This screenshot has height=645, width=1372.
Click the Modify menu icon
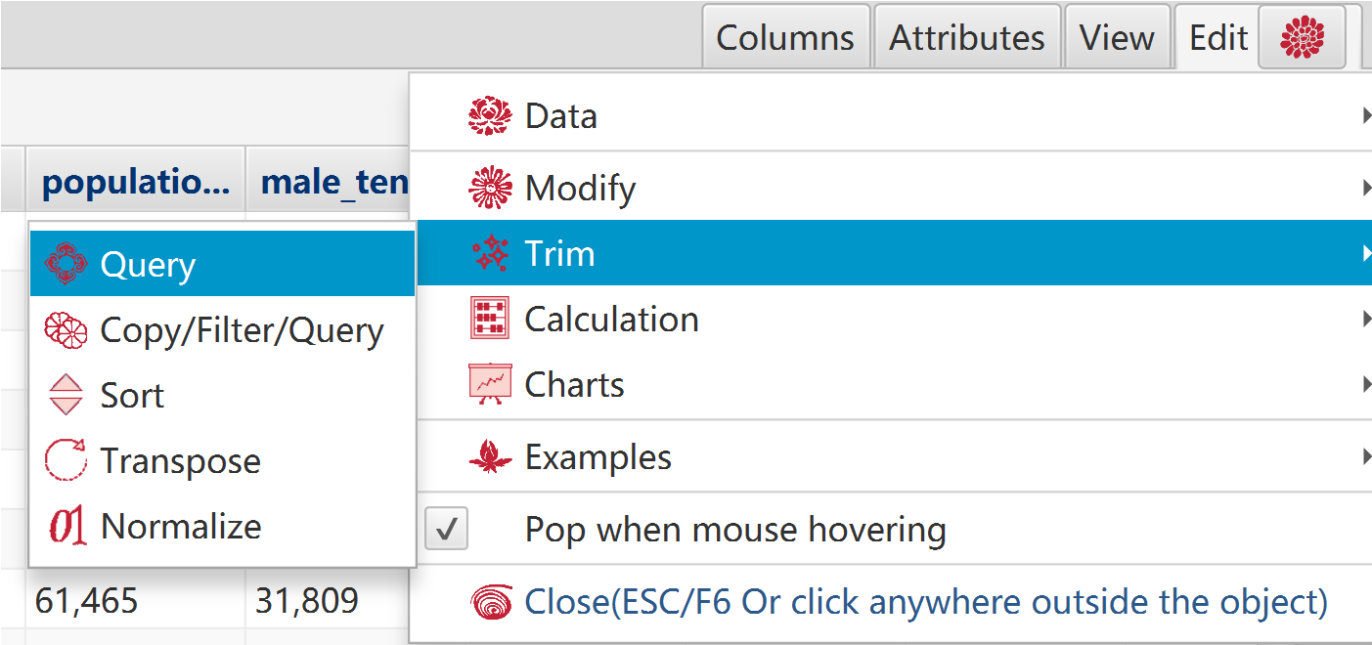tap(490, 188)
